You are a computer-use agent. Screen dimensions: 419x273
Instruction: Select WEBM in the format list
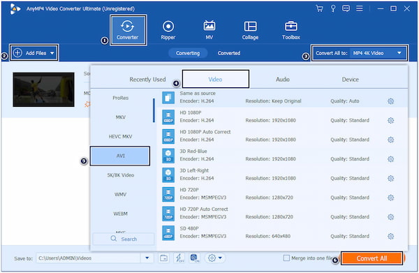pyautogui.click(x=121, y=214)
